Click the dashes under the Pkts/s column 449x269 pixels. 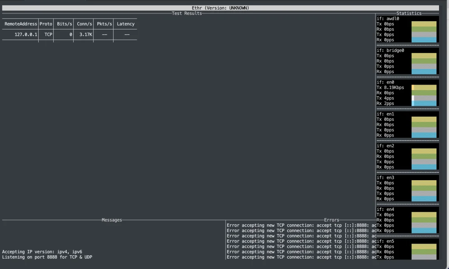click(104, 34)
